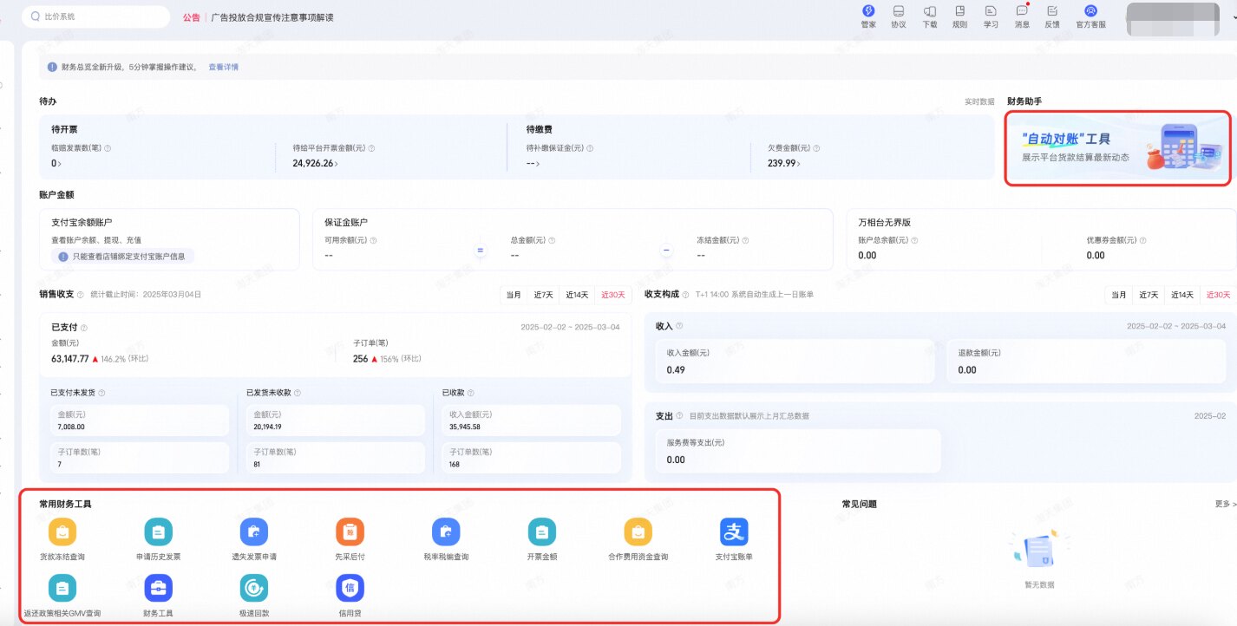Open 管家 in the top bar

868,16
